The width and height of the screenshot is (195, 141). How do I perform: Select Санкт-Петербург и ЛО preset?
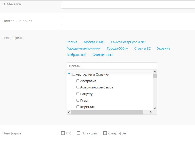click(128, 42)
